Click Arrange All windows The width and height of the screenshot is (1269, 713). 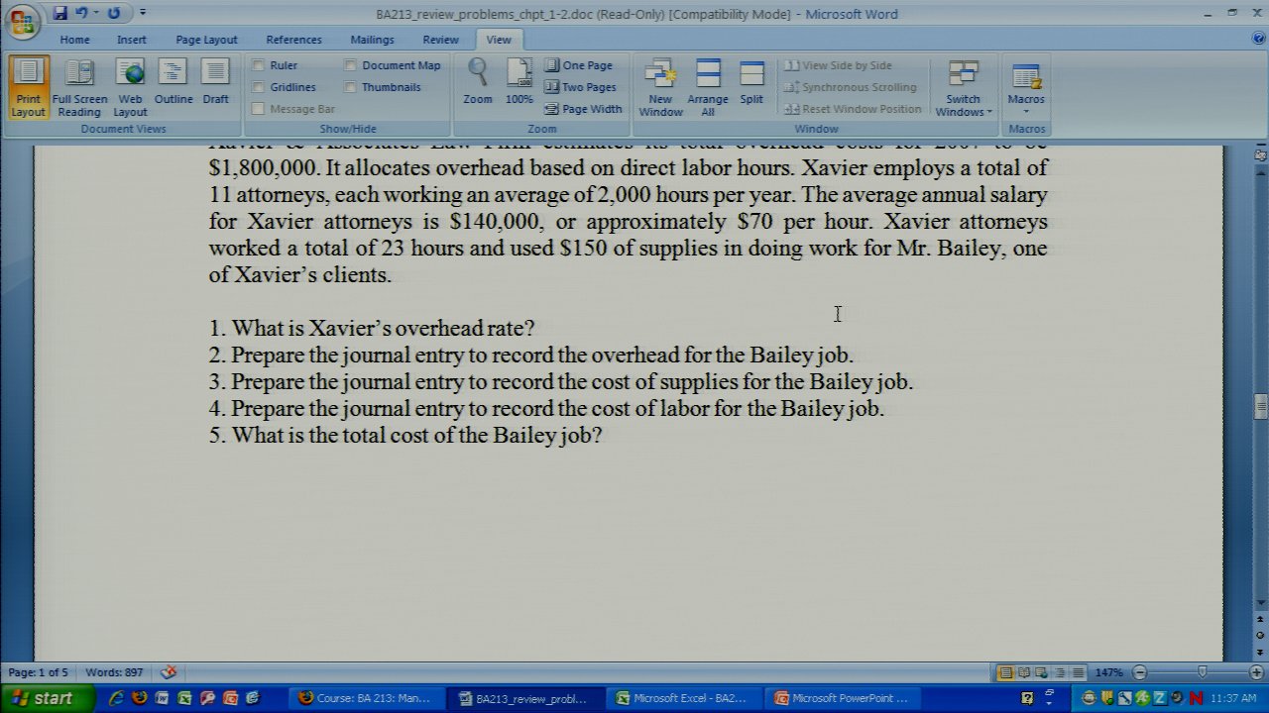(x=708, y=87)
